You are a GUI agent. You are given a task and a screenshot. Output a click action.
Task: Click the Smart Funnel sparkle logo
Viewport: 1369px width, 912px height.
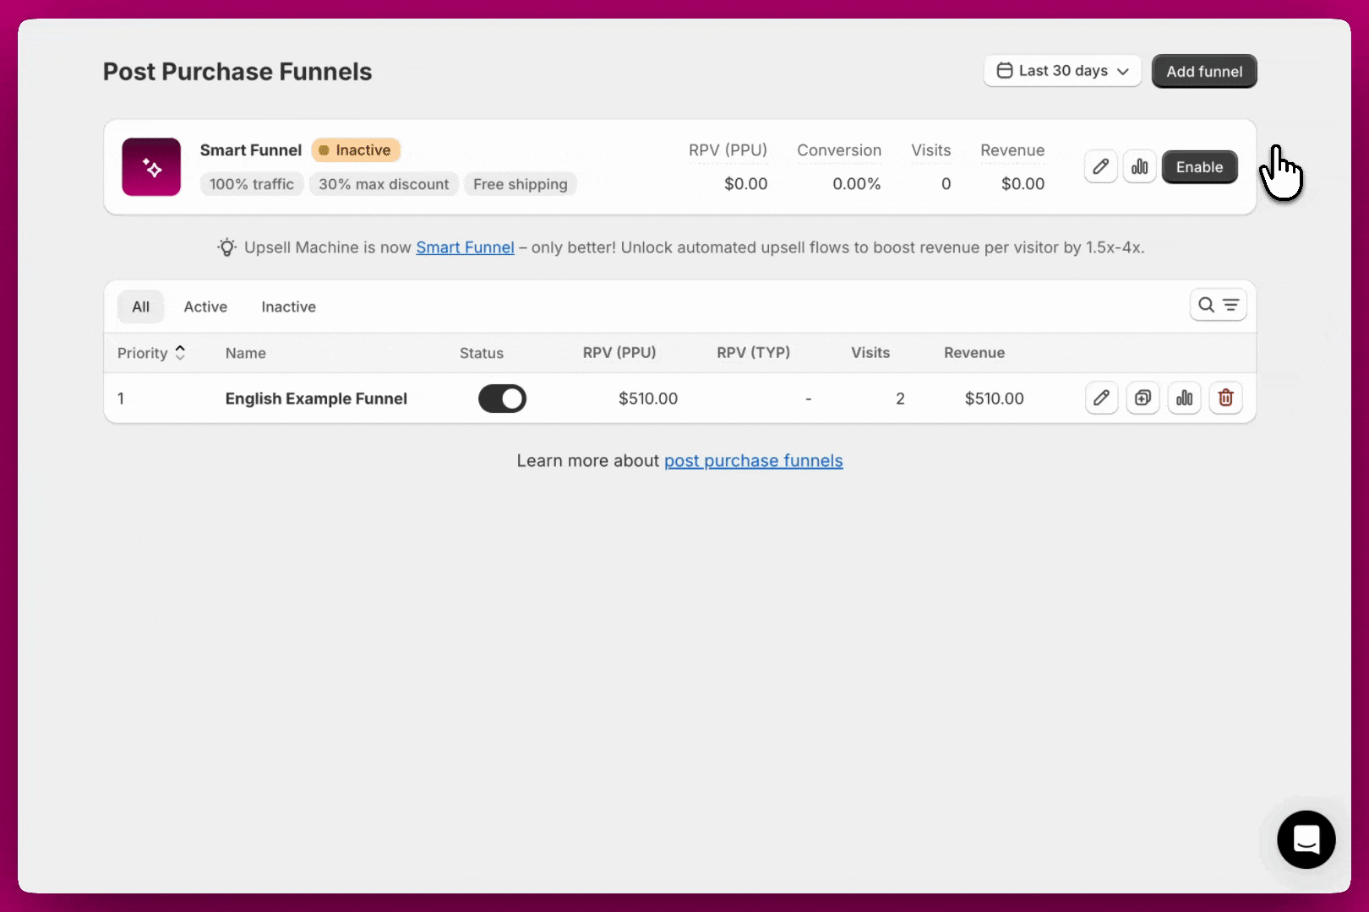click(x=151, y=167)
